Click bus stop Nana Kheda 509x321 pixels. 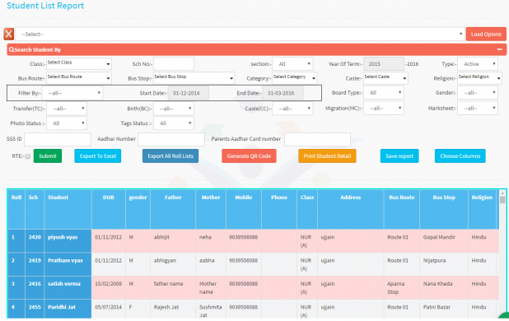point(437,284)
